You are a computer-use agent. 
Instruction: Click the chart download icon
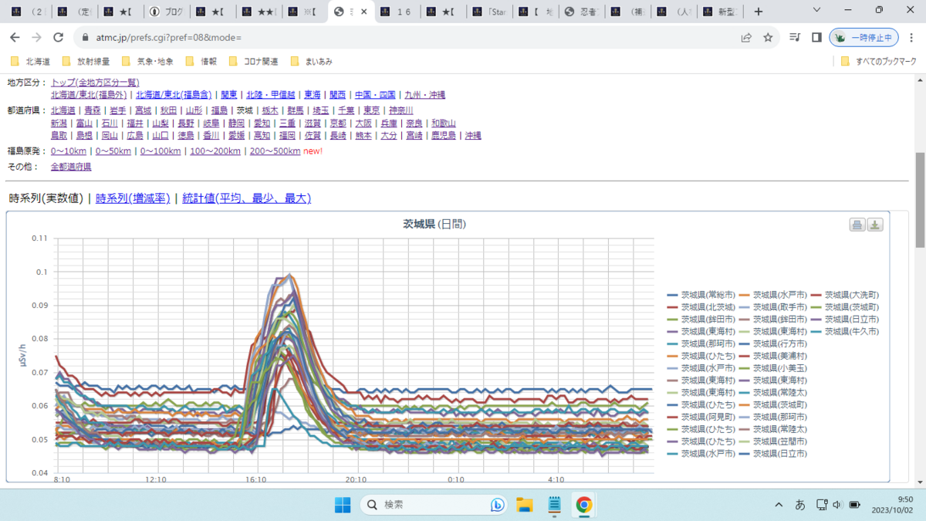(x=875, y=225)
